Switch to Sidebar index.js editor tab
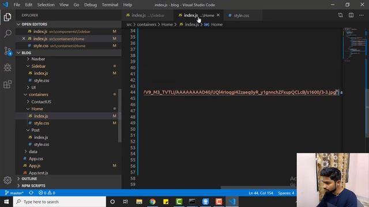This screenshot has height=207, width=369. [x=148, y=16]
